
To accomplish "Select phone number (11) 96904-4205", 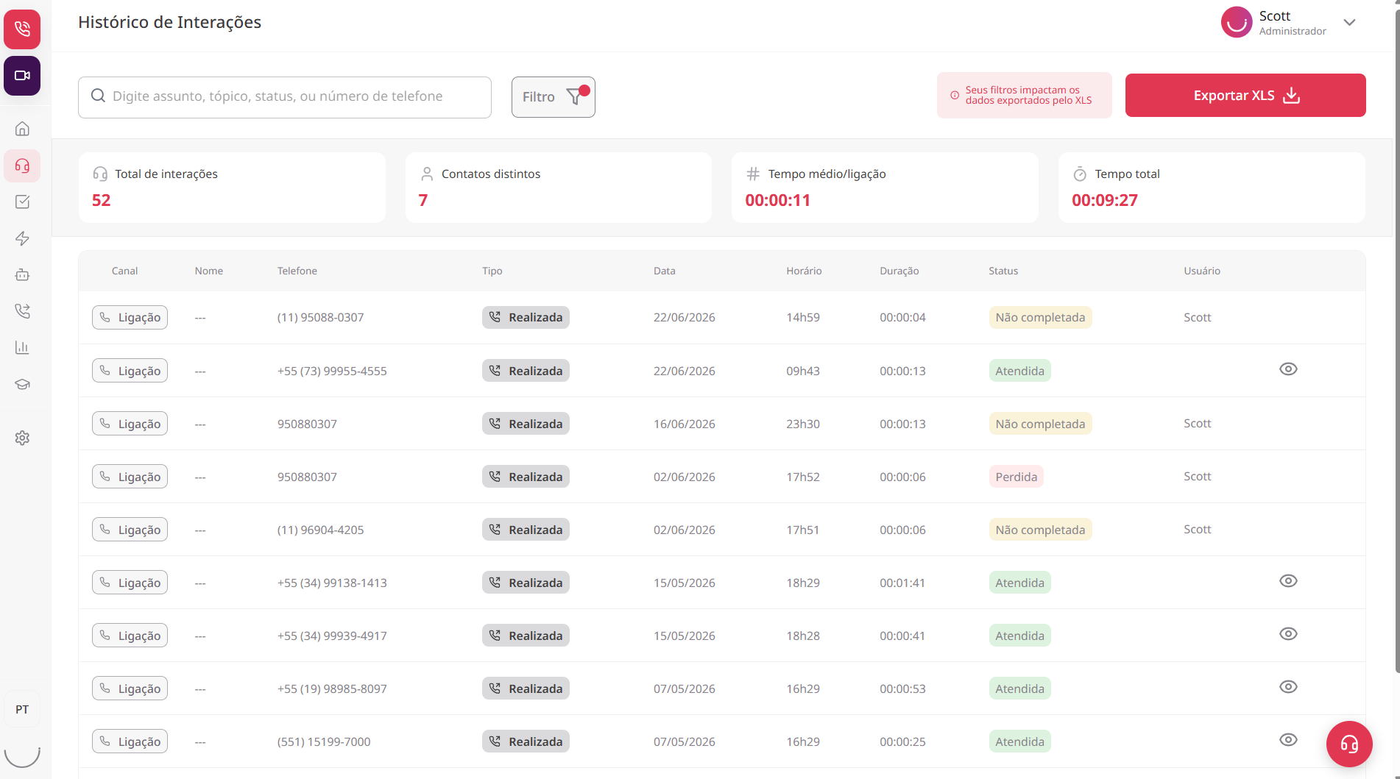I will tap(320, 530).
